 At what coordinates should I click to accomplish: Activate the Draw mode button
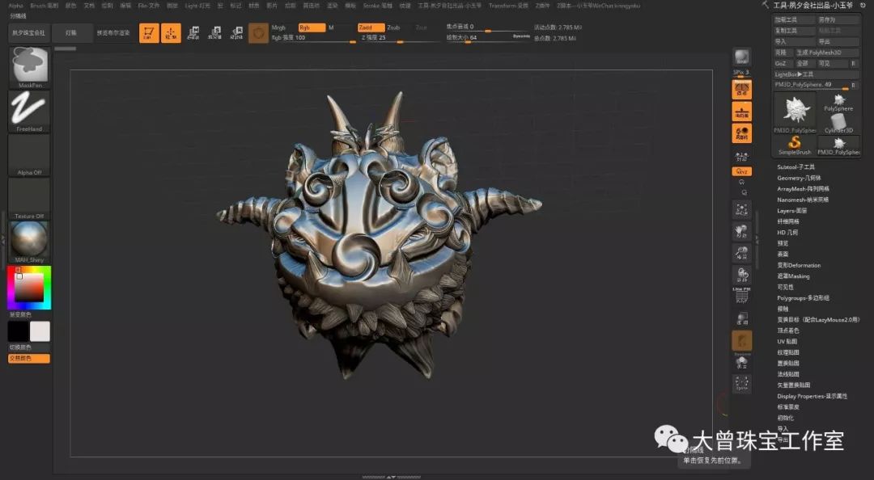[x=171, y=33]
